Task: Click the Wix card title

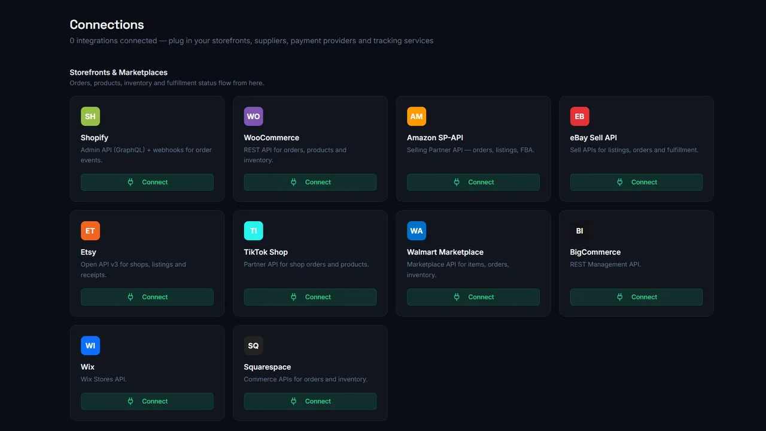Action: 87,367
